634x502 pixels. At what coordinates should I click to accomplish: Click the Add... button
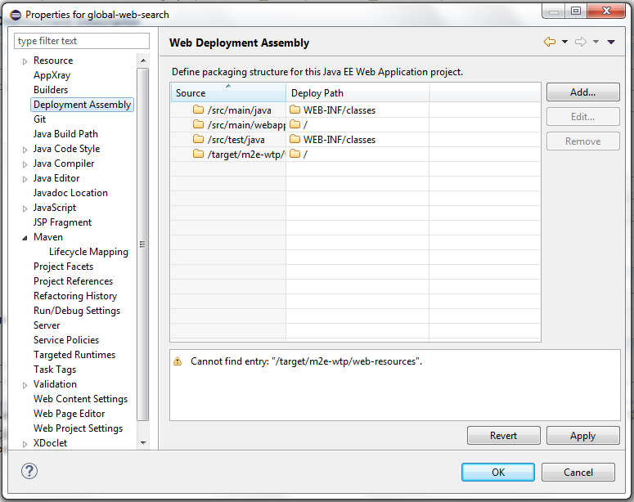point(582,92)
